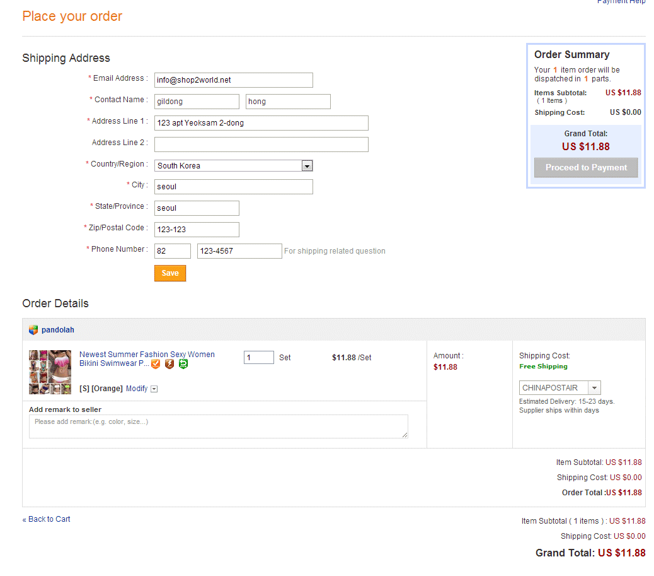
Task: Open the product thumbnail image
Action: pos(50,372)
